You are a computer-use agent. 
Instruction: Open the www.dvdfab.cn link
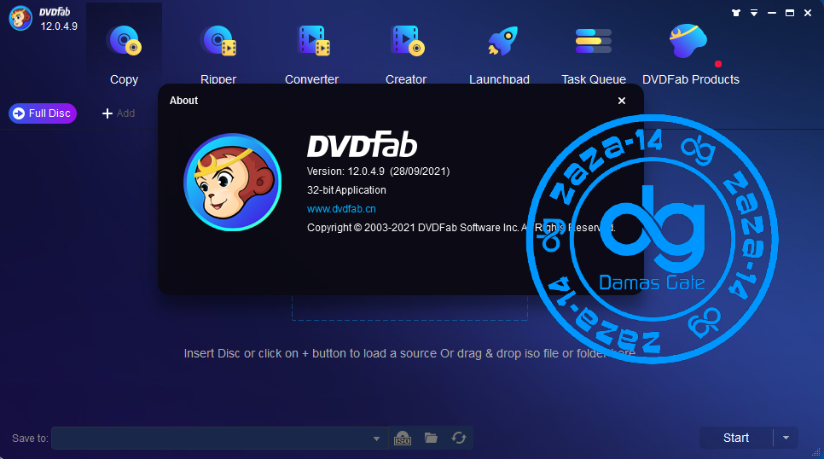coord(341,209)
